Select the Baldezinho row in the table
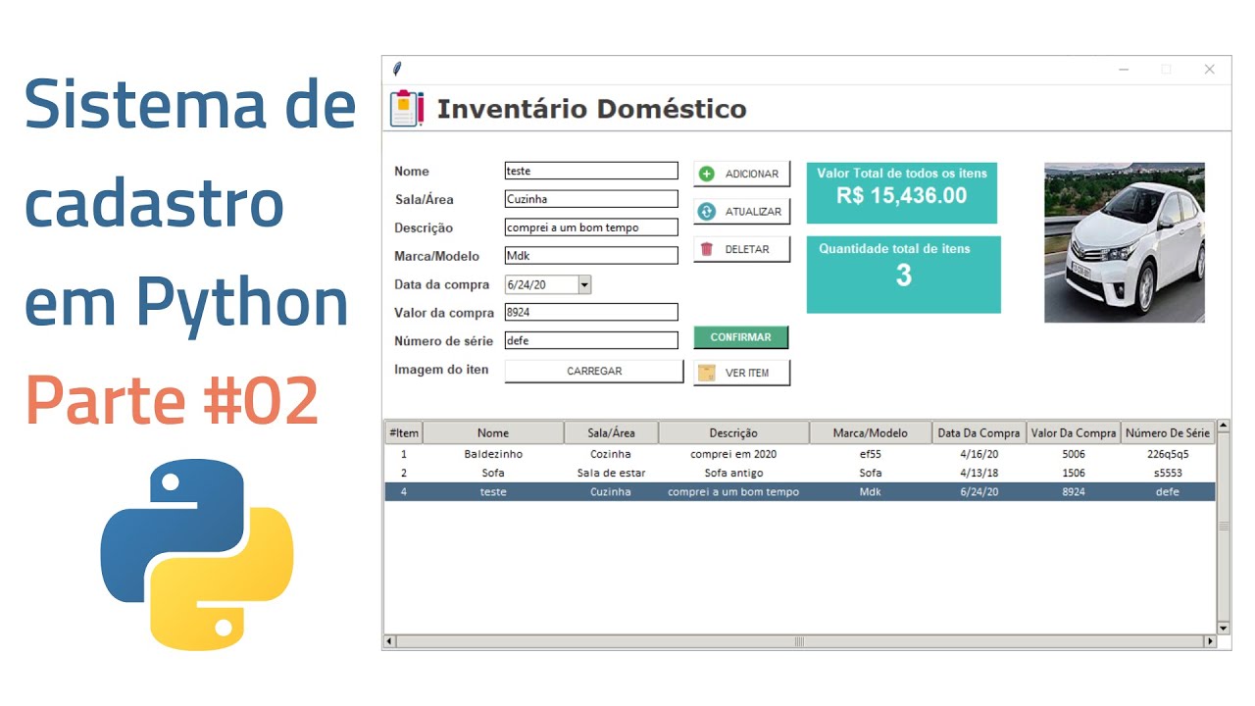Viewport: 1255px width, 706px height. click(493, 454)
